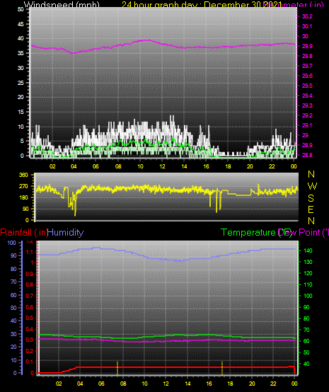Click hour '06' under the windspeed chart
The image size is (329, 392).
(96, 166)
